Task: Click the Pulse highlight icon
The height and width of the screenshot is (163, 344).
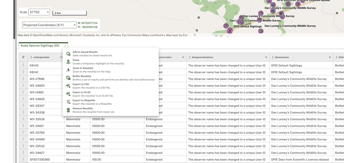Action: pos(68,62)
